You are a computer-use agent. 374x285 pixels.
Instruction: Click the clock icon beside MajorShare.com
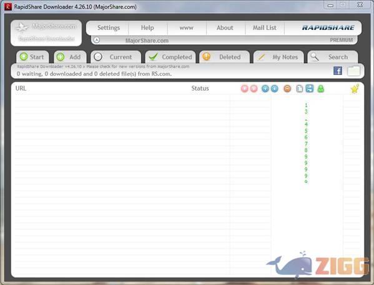point(97,40)
